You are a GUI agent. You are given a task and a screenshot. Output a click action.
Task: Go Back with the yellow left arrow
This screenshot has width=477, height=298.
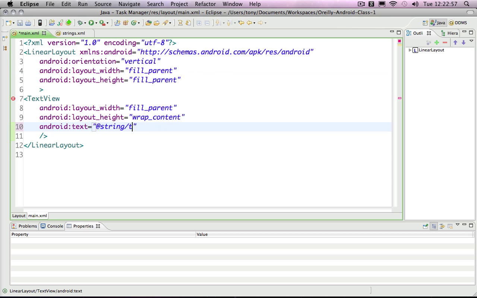pos(249,23)
